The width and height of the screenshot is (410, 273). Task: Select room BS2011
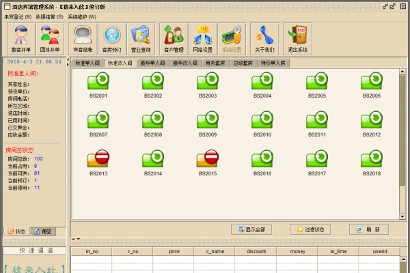317,124
